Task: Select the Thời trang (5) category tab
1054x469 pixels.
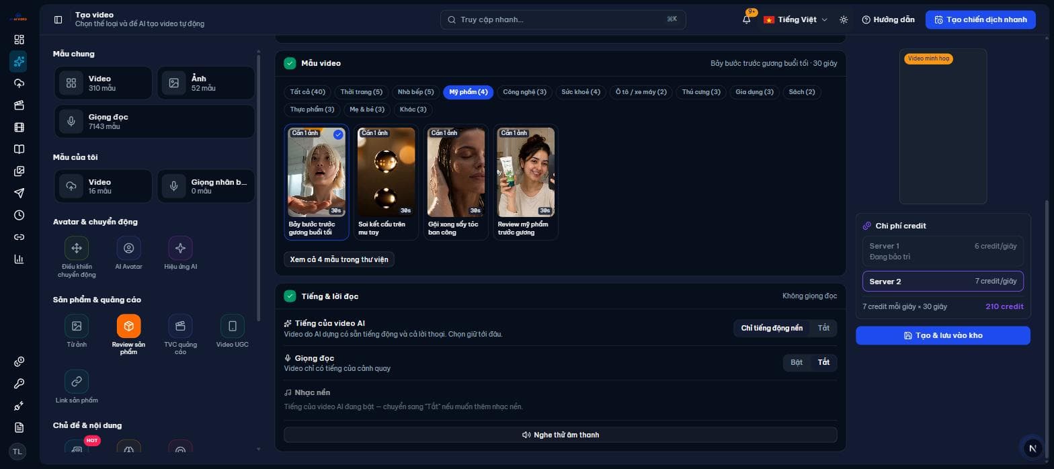Action: (x=362, y=92)
